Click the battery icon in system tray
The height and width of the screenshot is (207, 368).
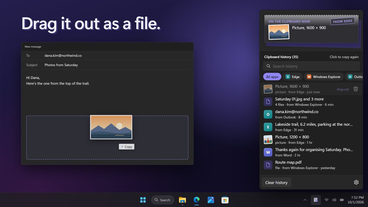click(342, 200)
